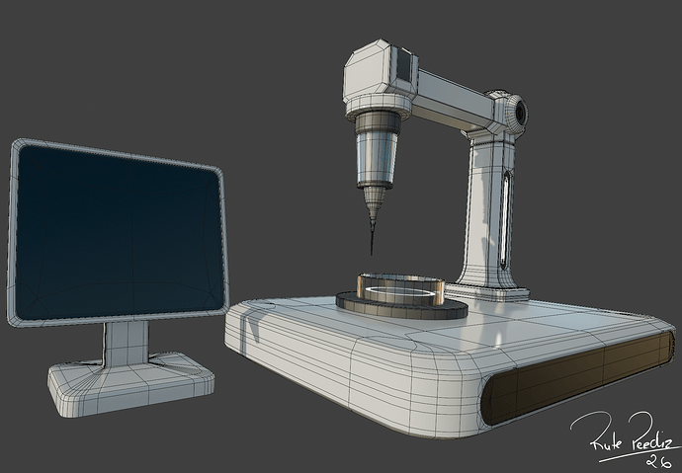Image resolution: width=682 pixels, height=473 pixels.
Task: Click the narrow slot on the column
Action: click(x=506, y=219)
